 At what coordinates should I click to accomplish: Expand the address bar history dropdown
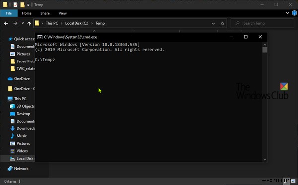click(213, 23)
